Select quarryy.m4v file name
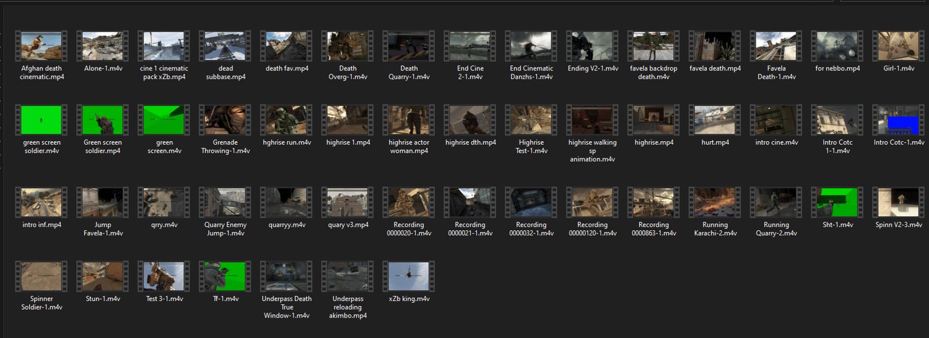 [287, 225]
